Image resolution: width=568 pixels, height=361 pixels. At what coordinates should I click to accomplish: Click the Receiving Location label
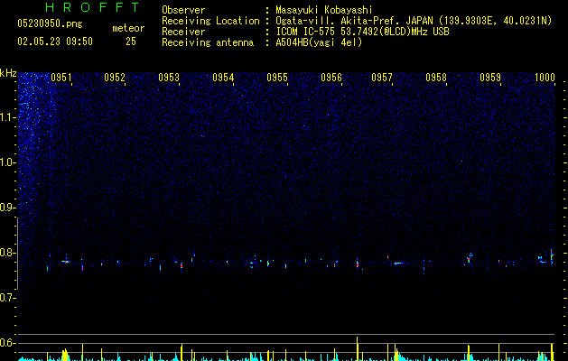(x=210, y=21)
